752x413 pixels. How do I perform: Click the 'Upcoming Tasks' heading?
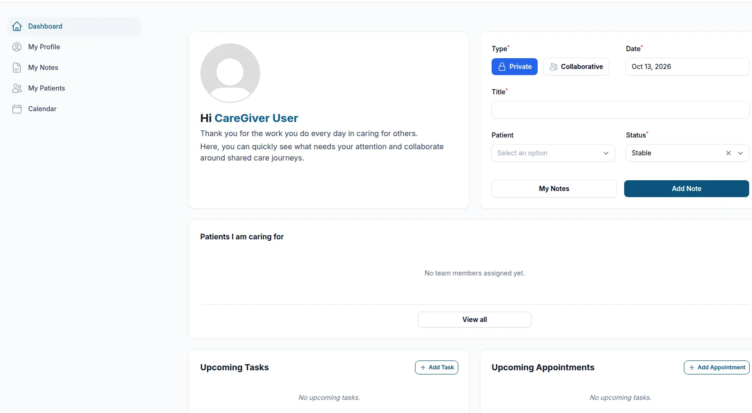235,367
